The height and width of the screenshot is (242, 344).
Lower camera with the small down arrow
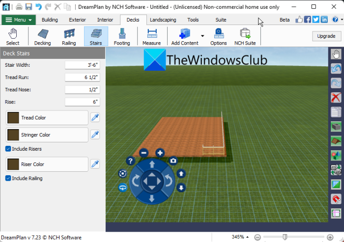pos(181,188)
